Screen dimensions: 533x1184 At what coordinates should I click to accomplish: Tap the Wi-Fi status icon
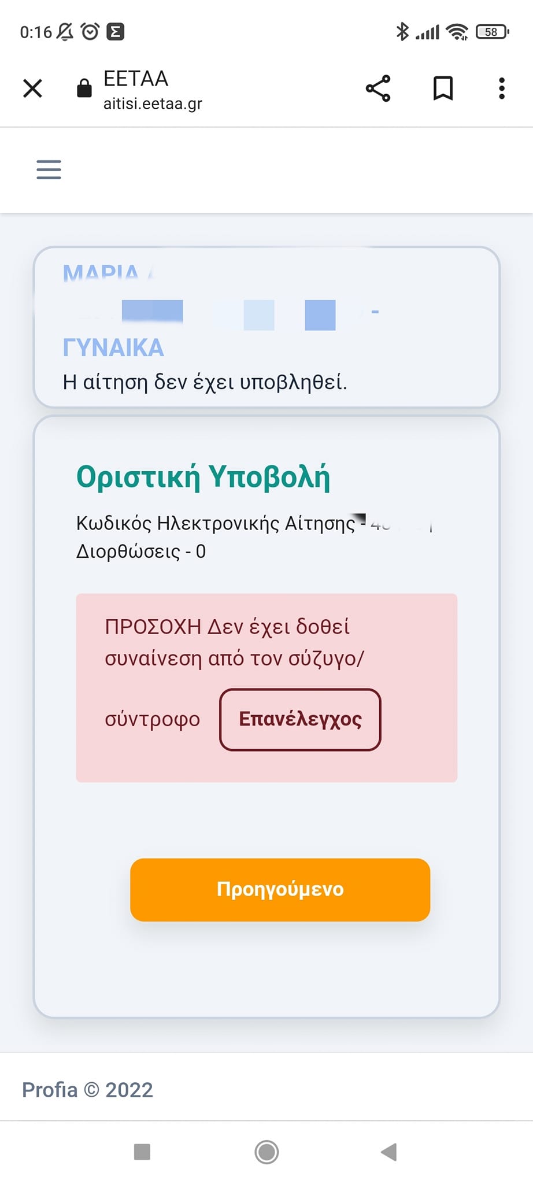click(x=457, y=32)
